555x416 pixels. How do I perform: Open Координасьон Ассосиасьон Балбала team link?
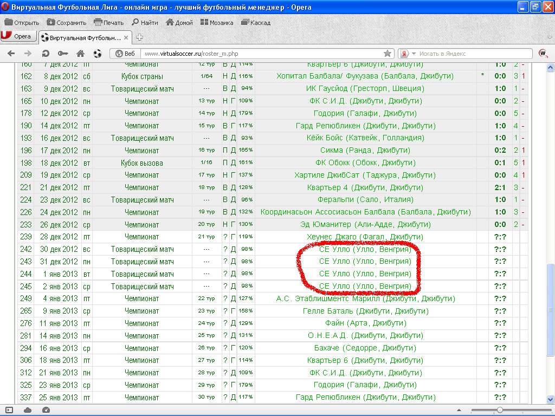(366, 212)
